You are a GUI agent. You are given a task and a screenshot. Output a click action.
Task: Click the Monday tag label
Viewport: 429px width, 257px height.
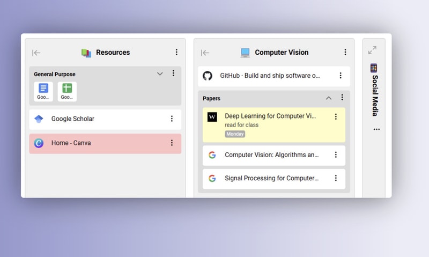point(235,134)
